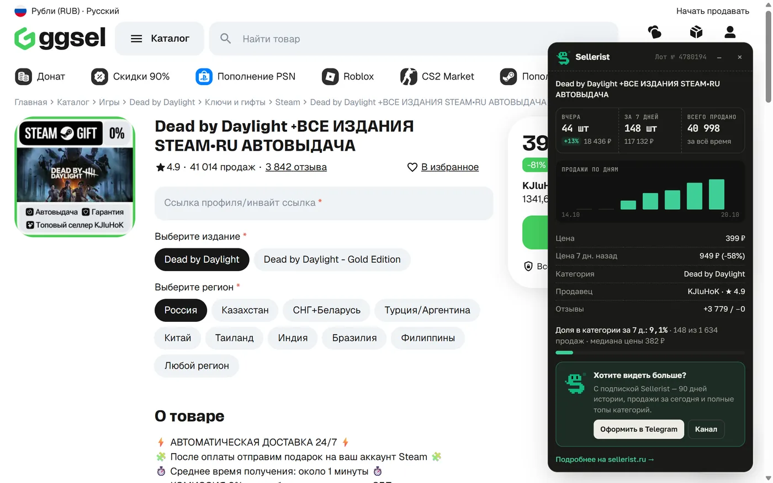The image size is (773, 483).
Task: Select region Китай
Action: pyautogui.click(x=178, y=338)
